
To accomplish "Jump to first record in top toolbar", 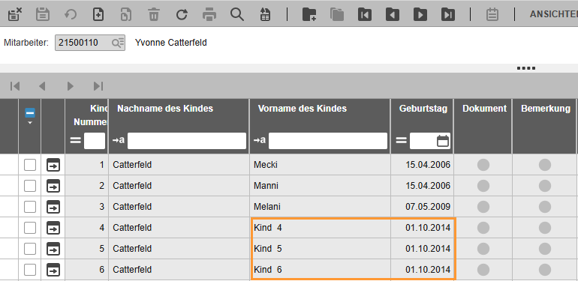I will (x=365, y=14).
